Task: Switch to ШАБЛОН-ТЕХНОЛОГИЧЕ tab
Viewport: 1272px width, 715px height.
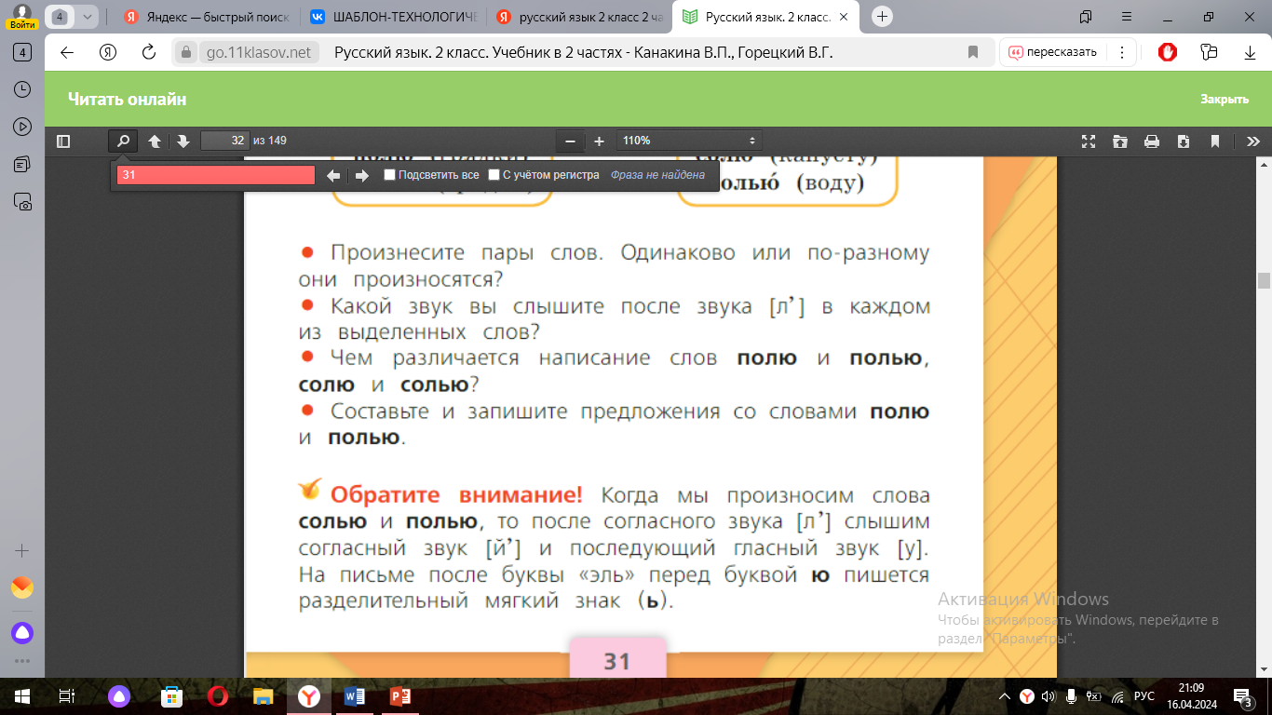Action: pyautogui.click(x=392, y=17)
